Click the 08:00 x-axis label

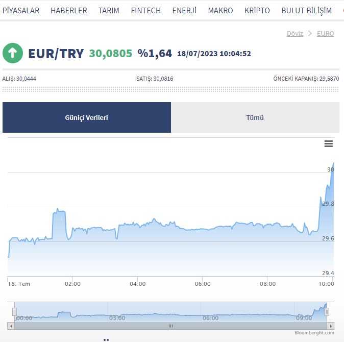click(267, 284)
